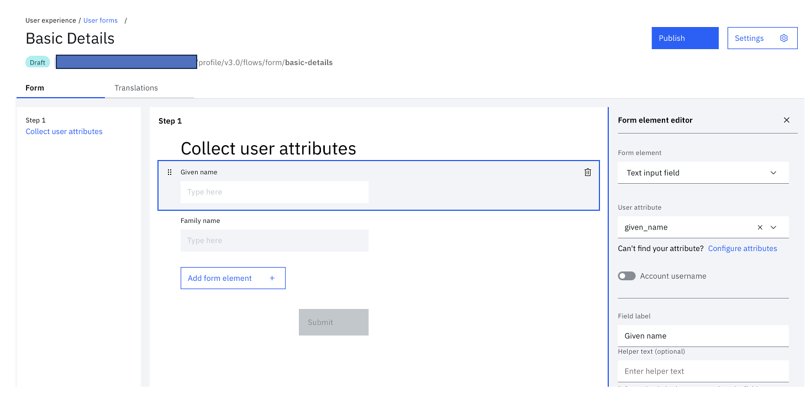The height and width of the screenshot is (405, 811).
Task: Click the gear icon in Settings
Action: coord(783,38)
